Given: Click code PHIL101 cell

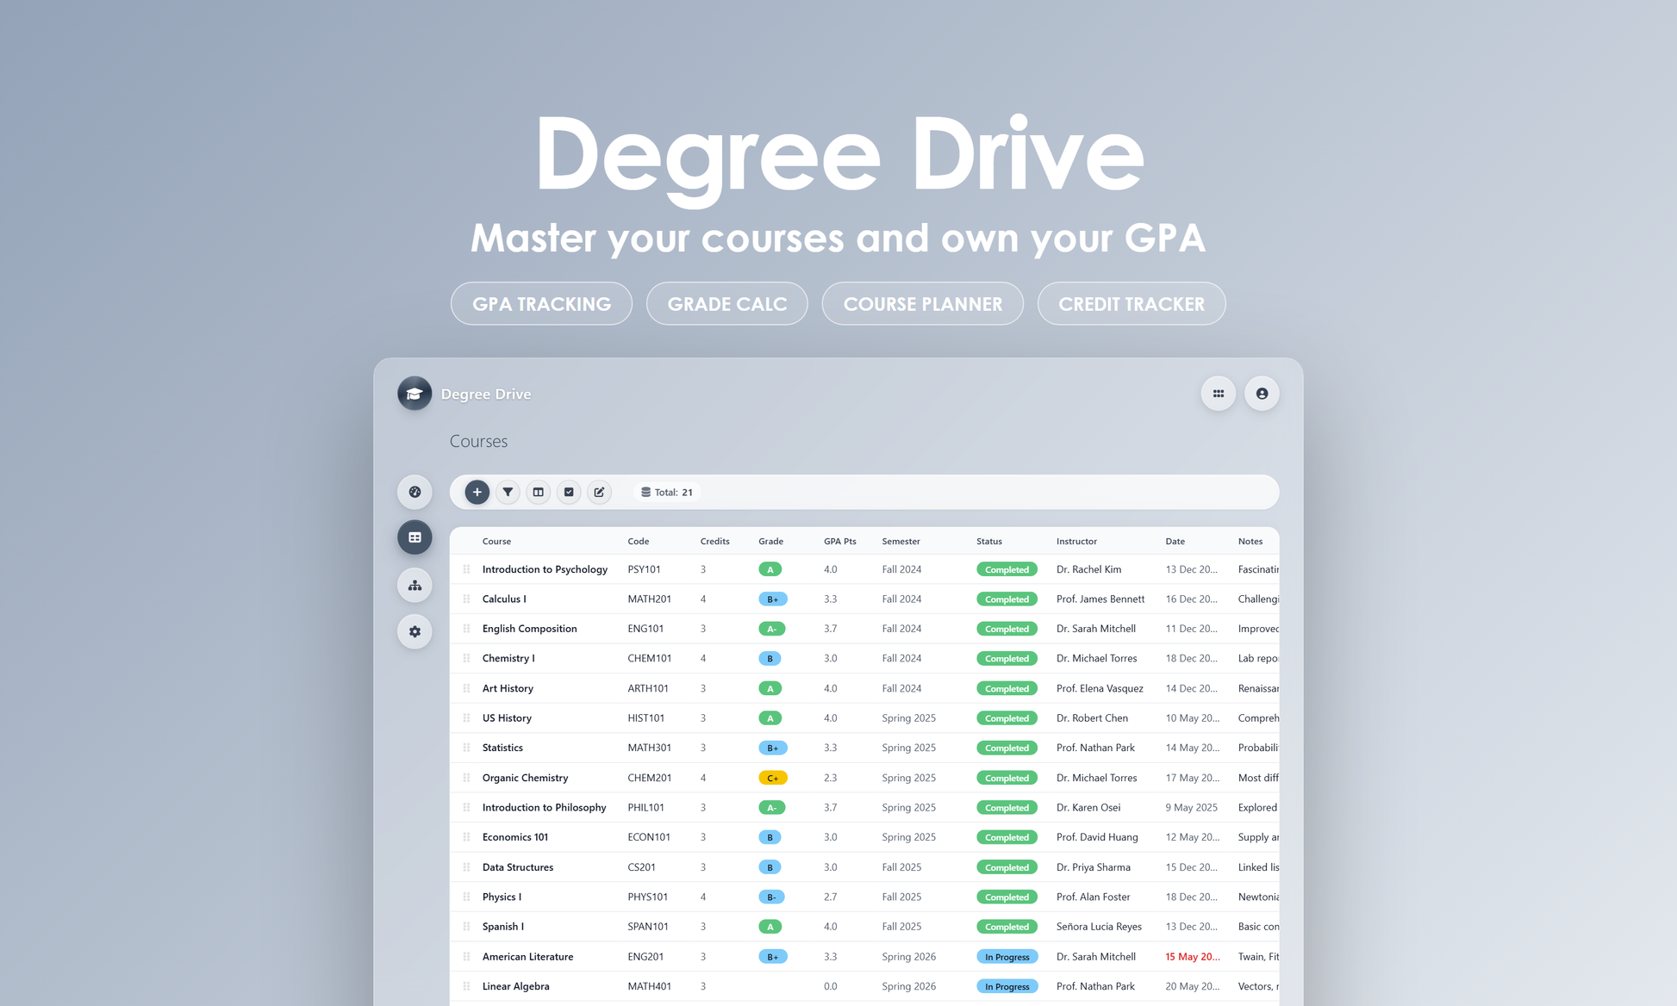Looking at the screenshot, I should click(x=645, y=807).
